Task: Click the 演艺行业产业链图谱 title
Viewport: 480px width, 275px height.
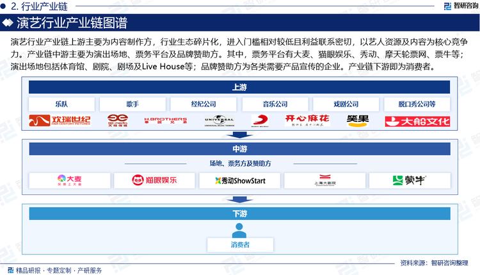Action: [72, 22]
